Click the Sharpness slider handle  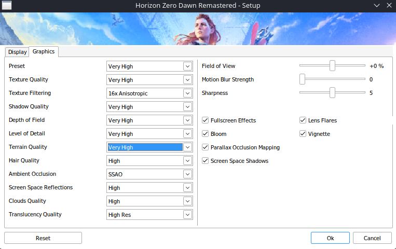[332, 93]
